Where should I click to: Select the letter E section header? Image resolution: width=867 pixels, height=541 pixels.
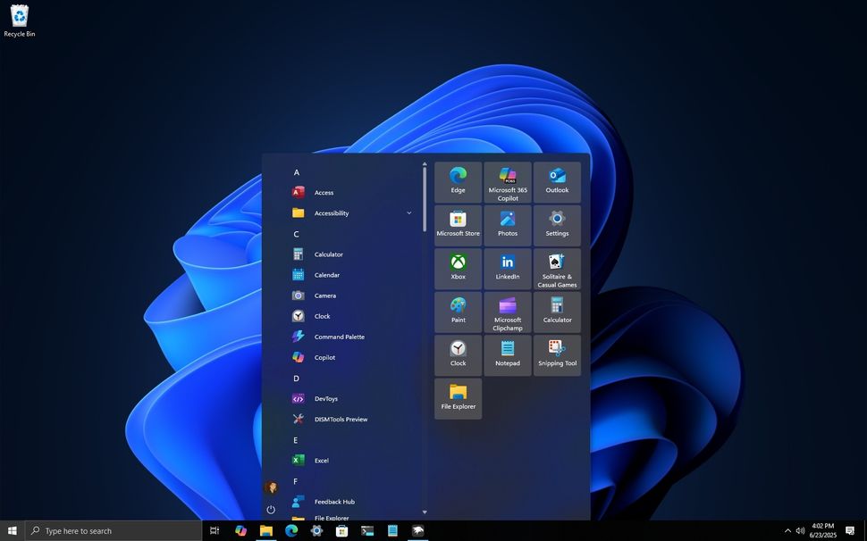point(295,439)
